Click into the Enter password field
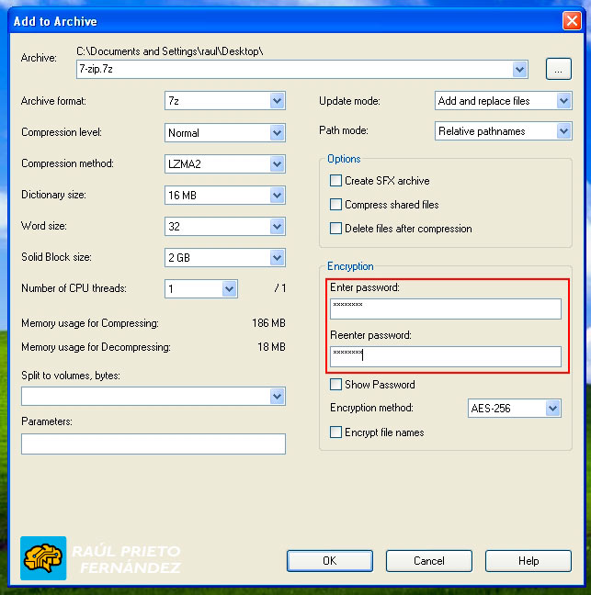Viewport: 591px width, 595px height. (445, 309)
